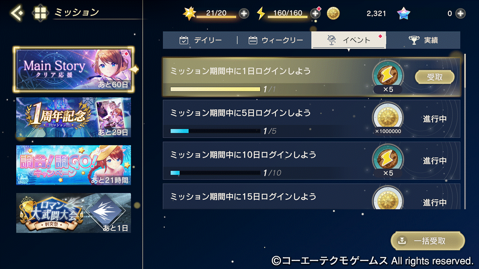Claim reward with the 受取 button
The width and height of the screenshot is (479, 269).
(435, 77)
